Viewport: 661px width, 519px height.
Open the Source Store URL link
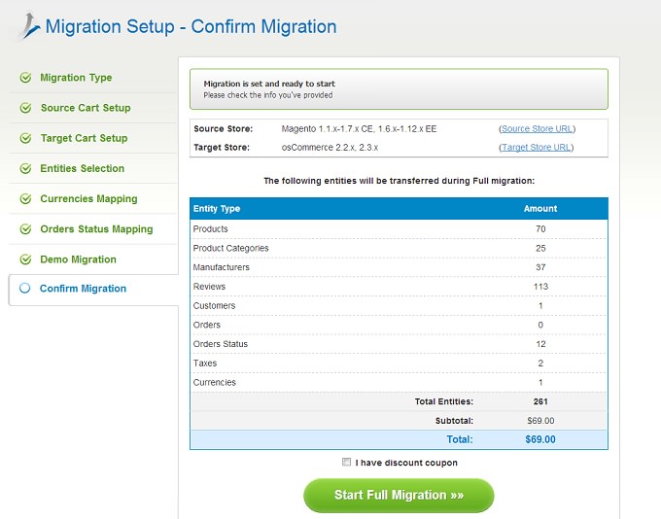point(537,128)
